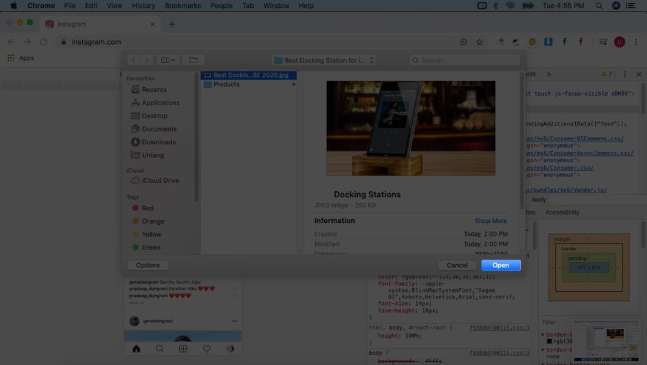
Task: Click Show More in Information section
Action: (x=490, y=221)
